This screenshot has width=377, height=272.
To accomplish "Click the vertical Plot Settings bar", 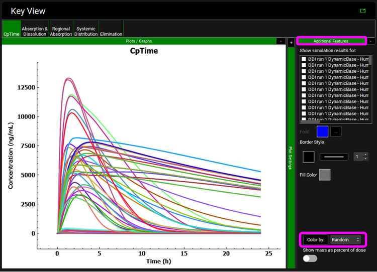I will (x=291, y=158).
